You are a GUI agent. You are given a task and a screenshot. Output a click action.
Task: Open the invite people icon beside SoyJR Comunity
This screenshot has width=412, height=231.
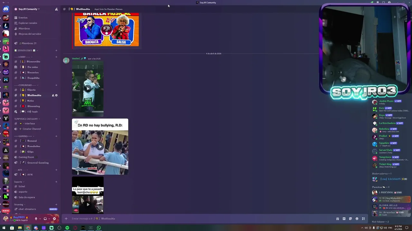click(x=56, y=9)
